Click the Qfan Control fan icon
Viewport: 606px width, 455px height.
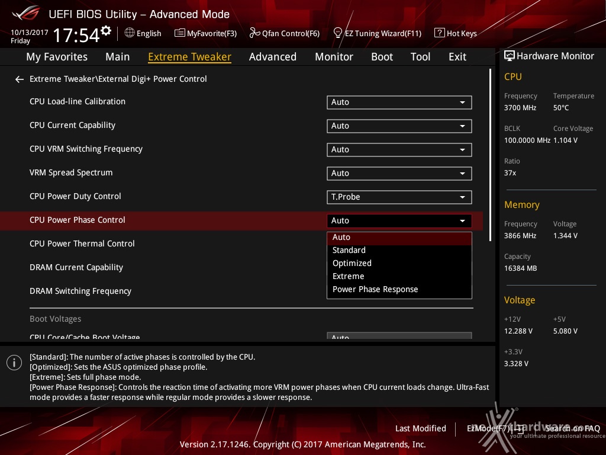point(254,33)
